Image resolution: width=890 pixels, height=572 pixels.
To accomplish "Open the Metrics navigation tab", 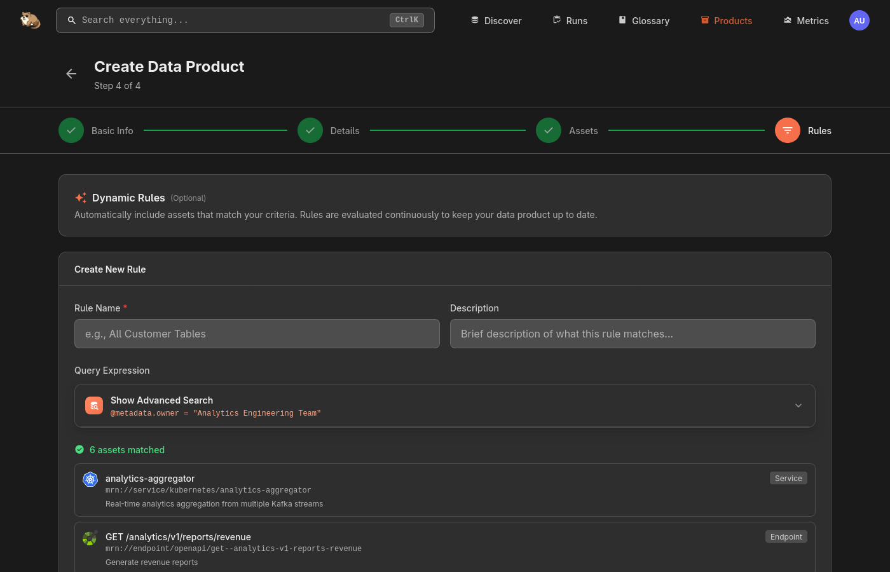I will [x=805, y=20].
